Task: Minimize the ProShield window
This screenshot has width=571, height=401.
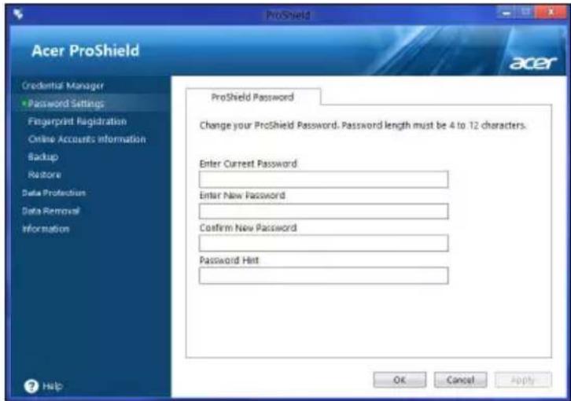Action: [507, 13]
